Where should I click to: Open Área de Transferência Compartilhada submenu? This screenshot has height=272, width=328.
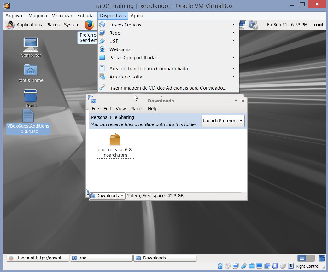click(168, 69)
